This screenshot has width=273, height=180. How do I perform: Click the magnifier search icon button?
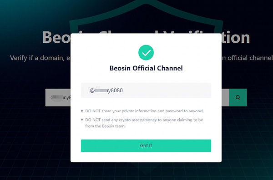[238, 97]
